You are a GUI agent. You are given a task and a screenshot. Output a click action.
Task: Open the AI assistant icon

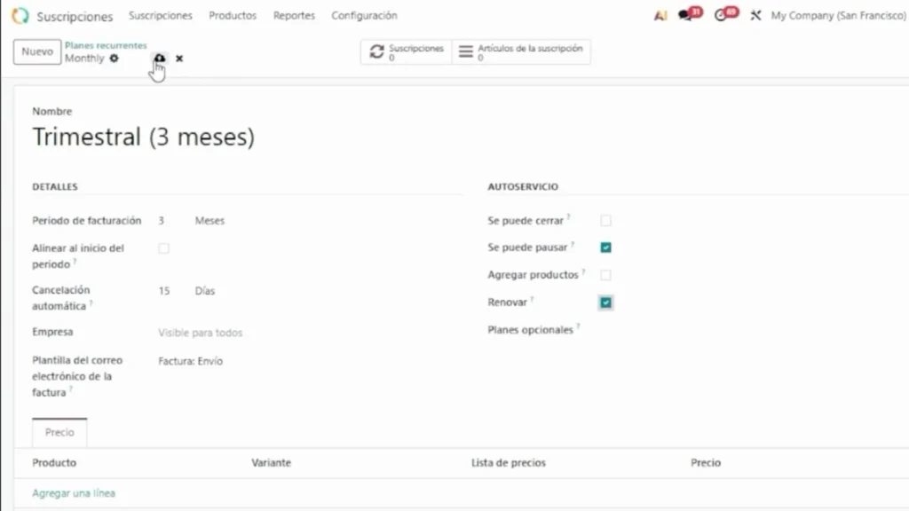tap(660, 16)
